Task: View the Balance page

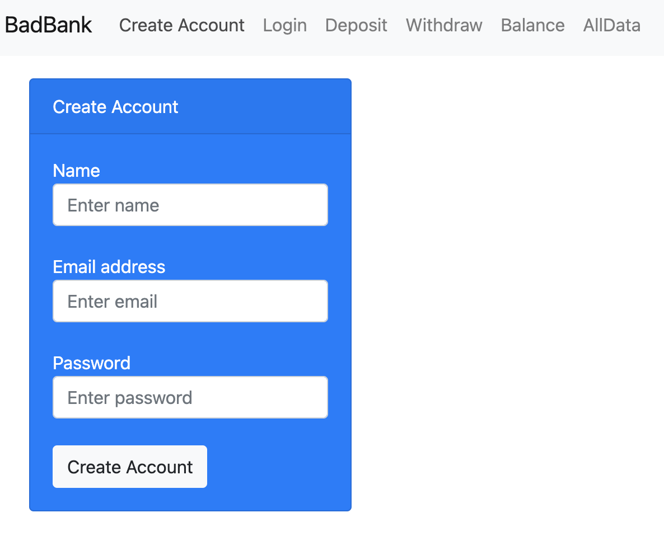Action: (x=532, y=25)
